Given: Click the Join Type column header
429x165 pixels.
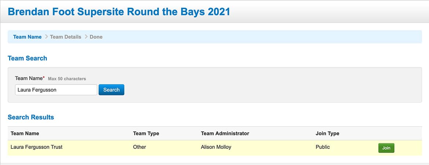Looking at the screenshot, I should tap(327, 134).
